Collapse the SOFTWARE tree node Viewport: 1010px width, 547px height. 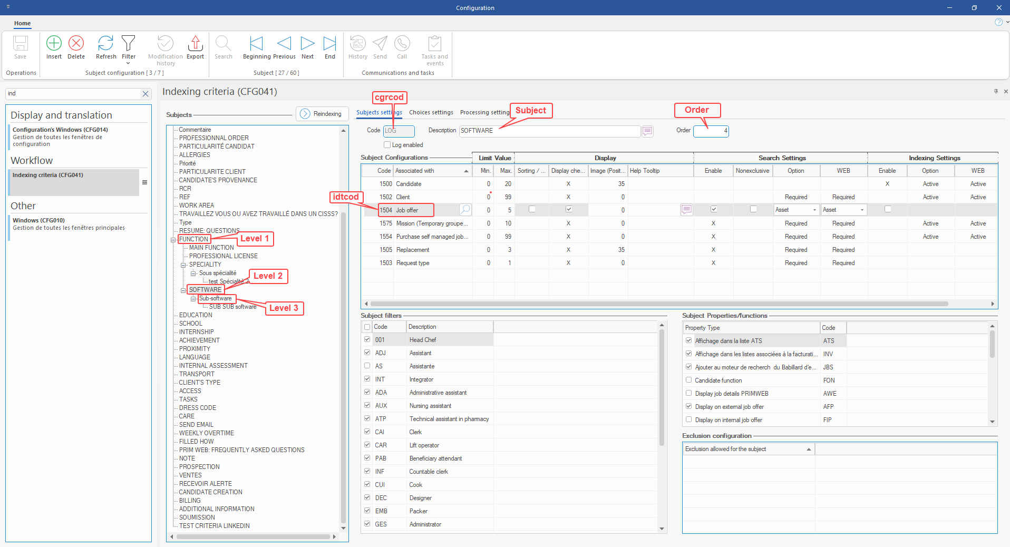tap(183, 290)
